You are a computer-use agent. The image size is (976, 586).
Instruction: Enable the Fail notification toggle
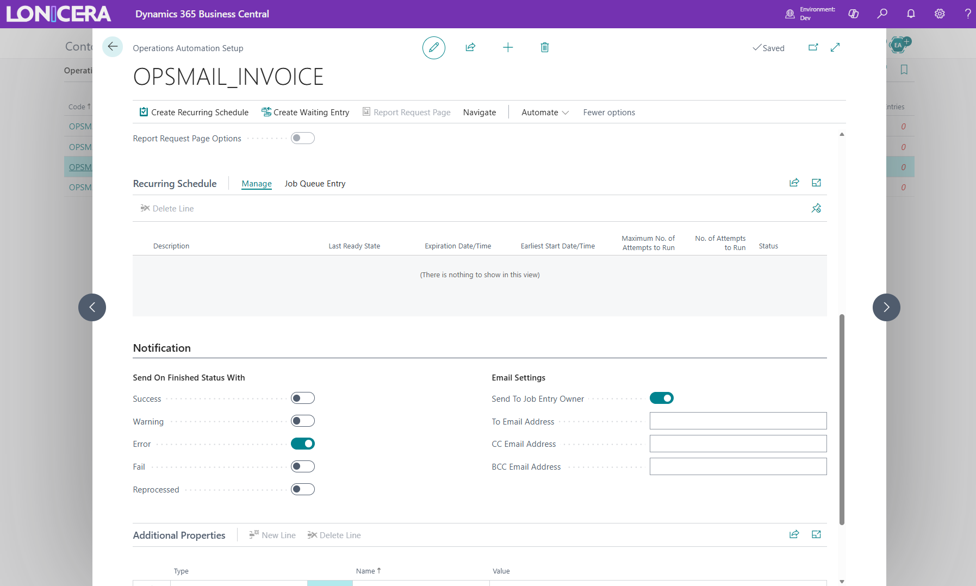coord(303,467)
